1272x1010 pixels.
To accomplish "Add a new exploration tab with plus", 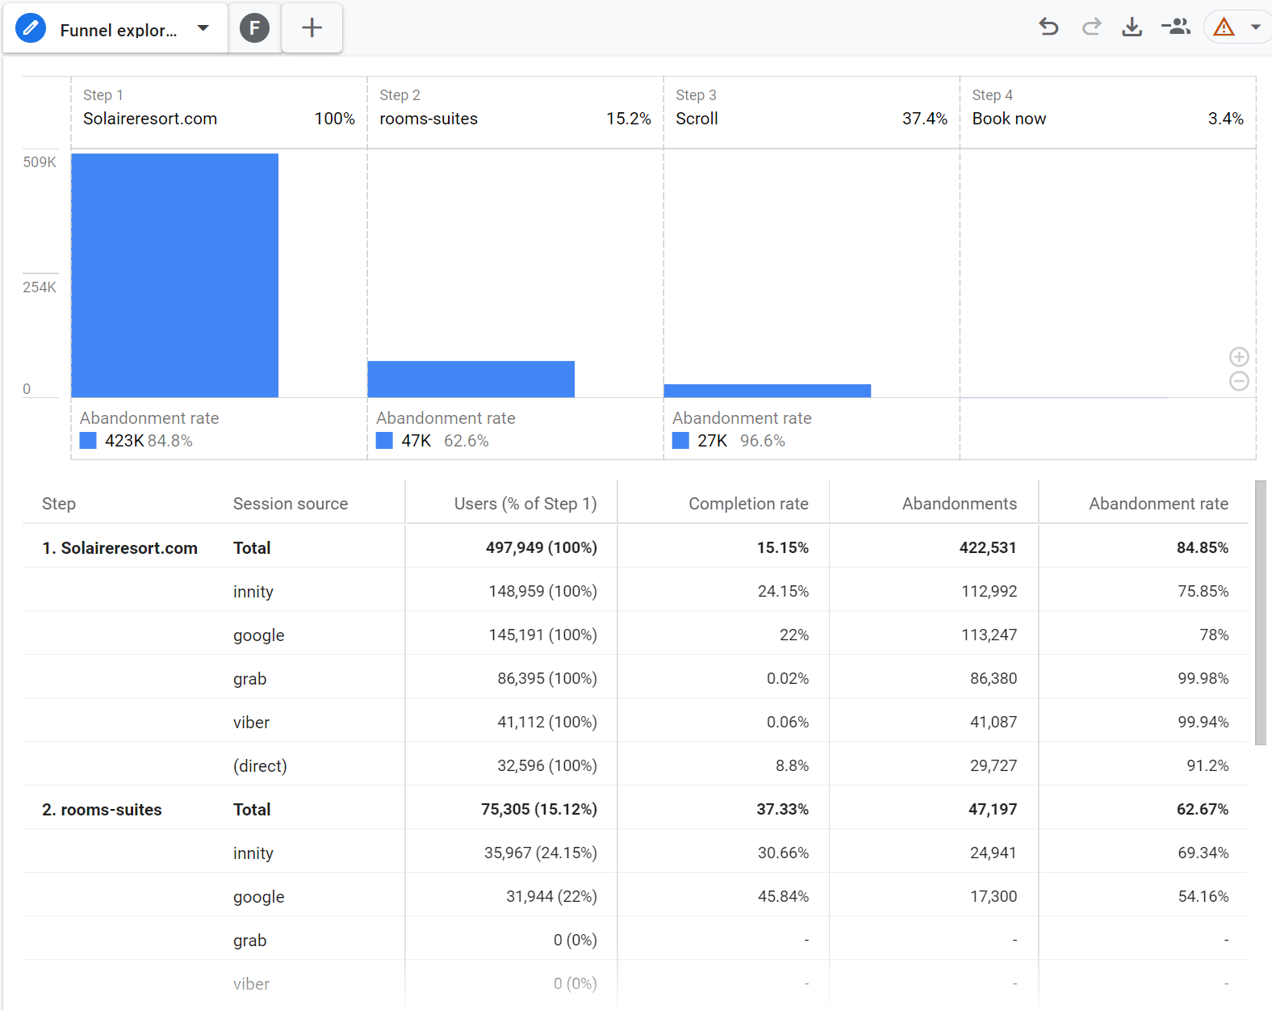I will (312, 28).
